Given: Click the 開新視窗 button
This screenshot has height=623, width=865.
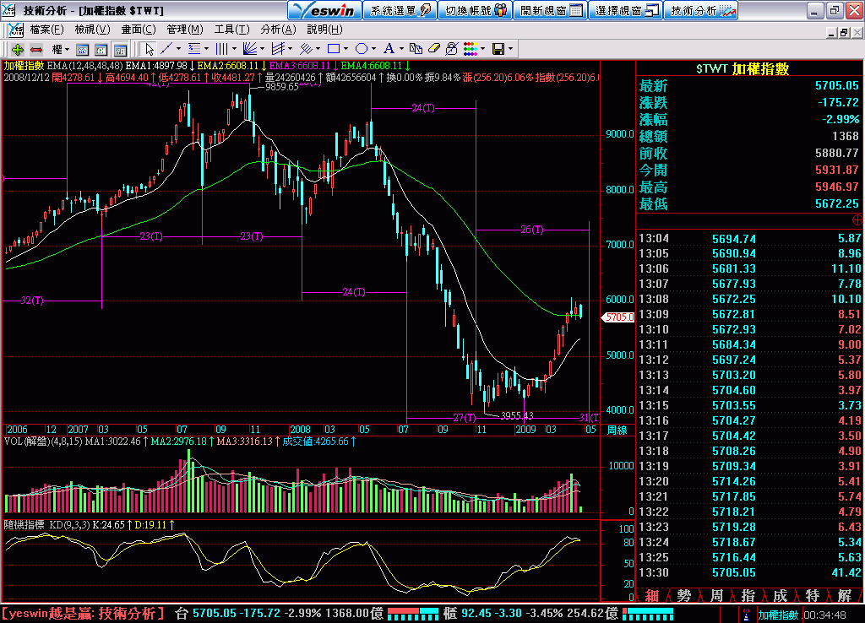Looking at the screenshot, I should (x=551, y=10).
